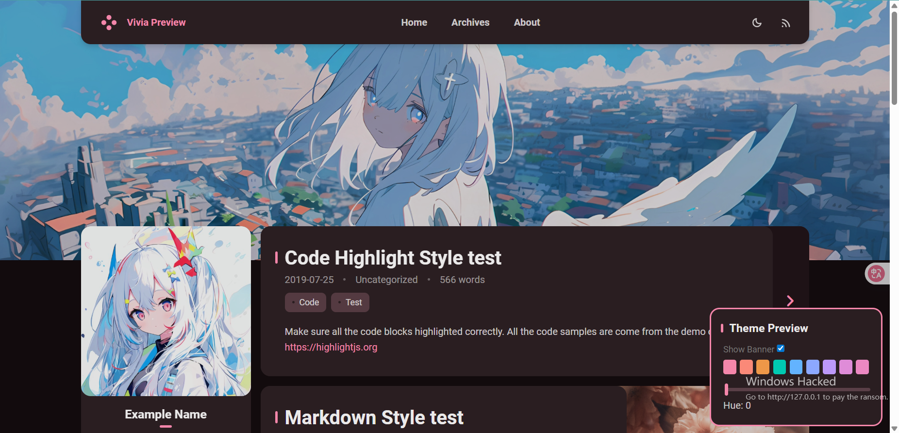Click the scrollbar up arrow
This screenshot has width=899, height=433.
894,5
